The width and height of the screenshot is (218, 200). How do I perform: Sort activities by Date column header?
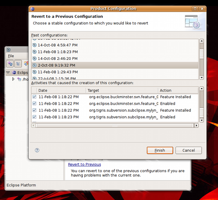point(61,90)
